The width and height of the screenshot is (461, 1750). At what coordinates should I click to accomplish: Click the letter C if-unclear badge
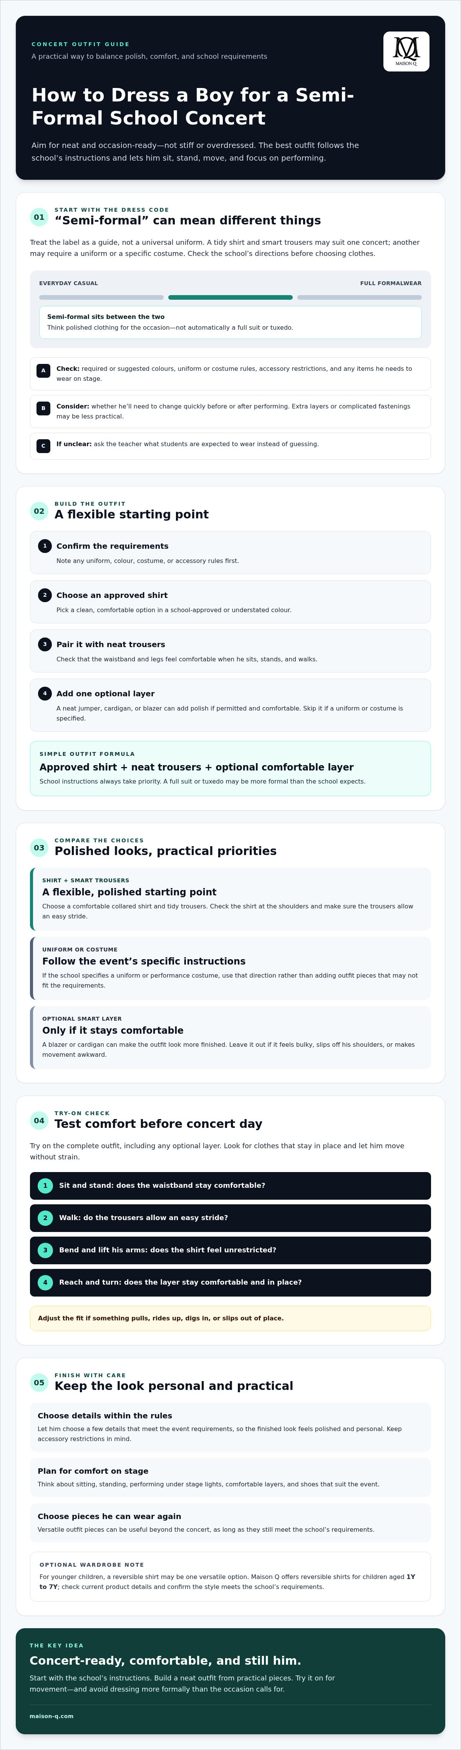[43, 446]
